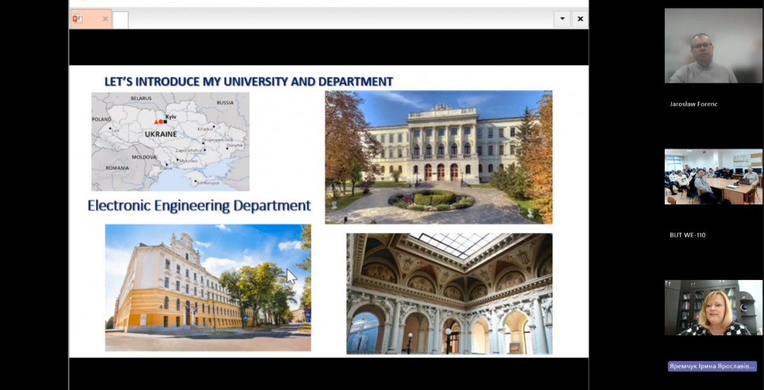Select the BUT WE-110 classroom video tile

click(713, 176)
